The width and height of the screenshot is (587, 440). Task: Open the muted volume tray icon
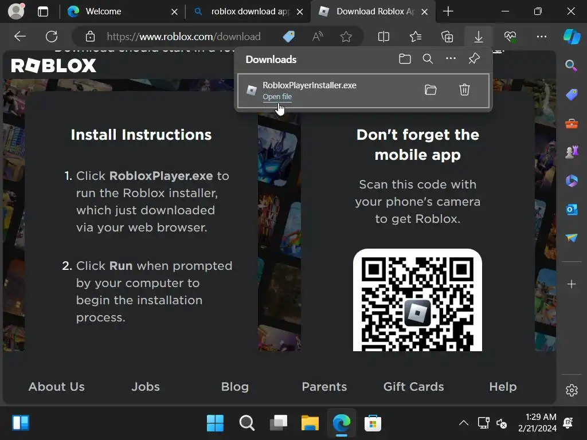pos(502,423)
